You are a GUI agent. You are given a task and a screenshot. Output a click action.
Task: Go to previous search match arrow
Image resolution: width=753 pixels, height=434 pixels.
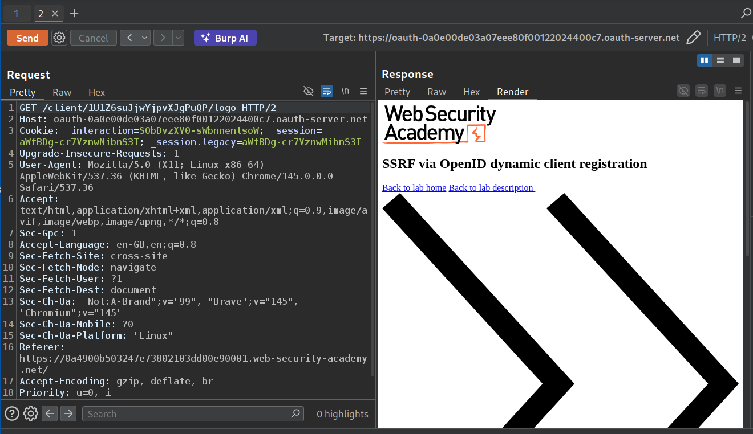50,414
